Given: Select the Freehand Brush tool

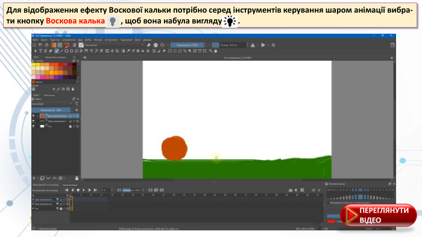Looking at the screenshot, I should tap(57, 51).
